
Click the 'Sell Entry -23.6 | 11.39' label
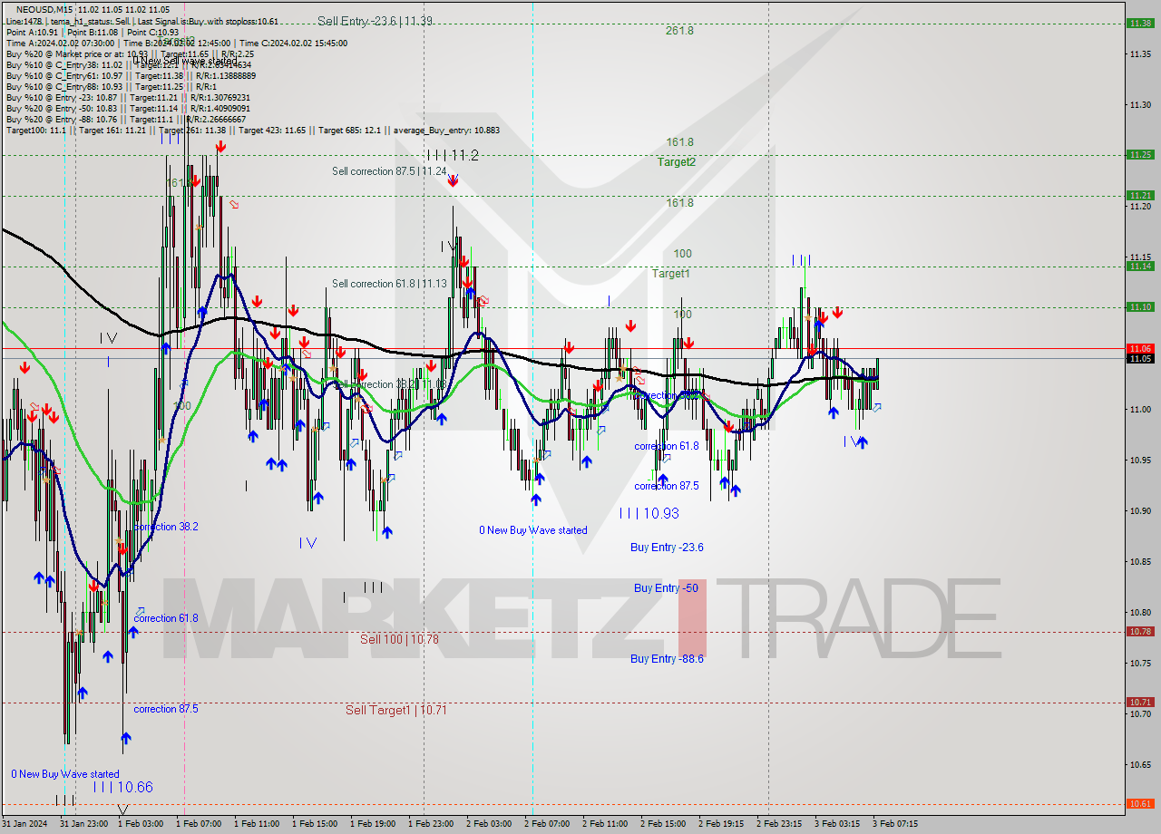point(375,21)
